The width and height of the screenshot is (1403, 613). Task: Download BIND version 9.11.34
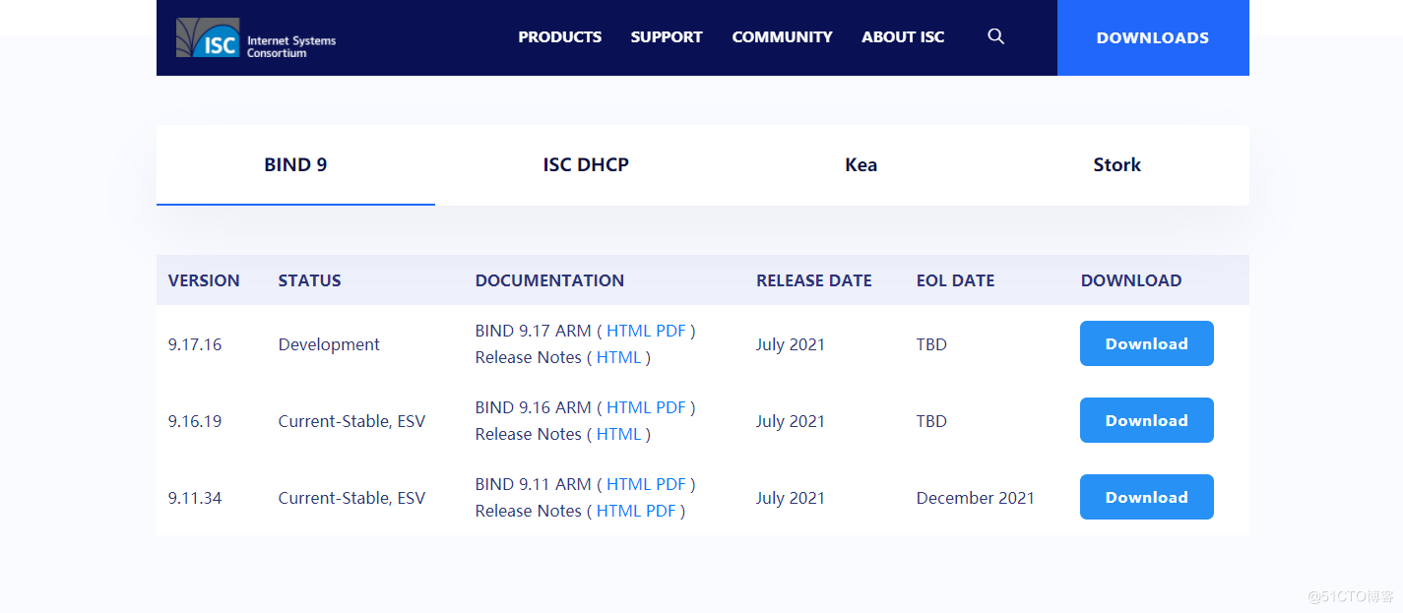tap(1147, 497)
